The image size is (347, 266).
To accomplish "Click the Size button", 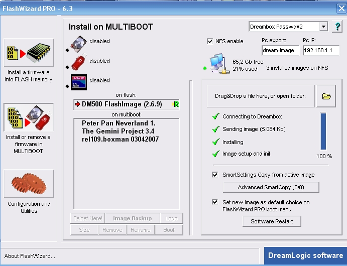I will pyautogui.click(x=84, y=230).
